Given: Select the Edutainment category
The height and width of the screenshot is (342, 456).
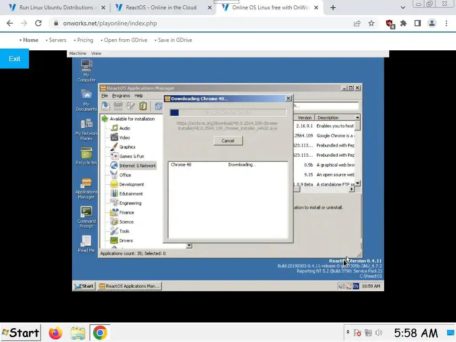Looking at the screenshot, I should tap(127, 194).
